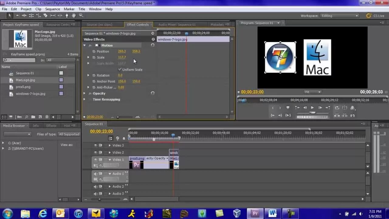Select the Pen tool
Viewport: 389px width, 219px height.
tap(67, 15)
